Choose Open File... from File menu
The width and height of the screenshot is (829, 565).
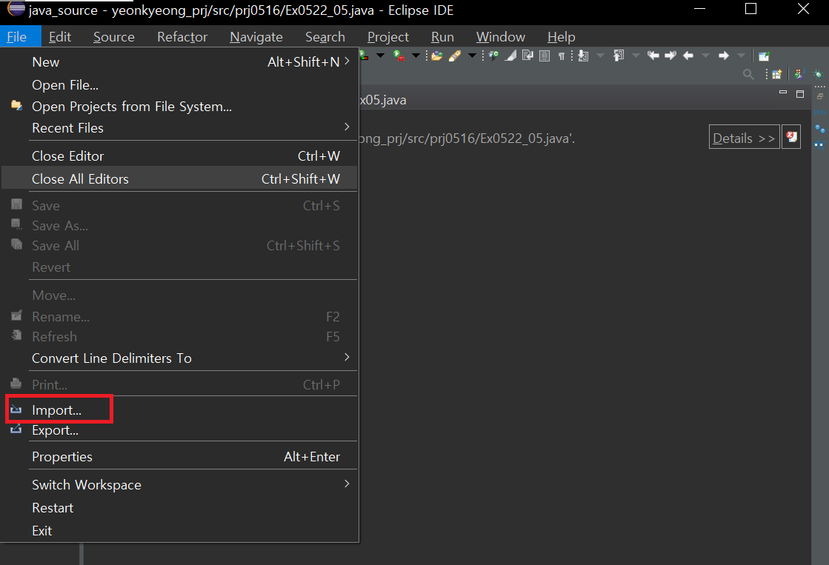point(180,84)
